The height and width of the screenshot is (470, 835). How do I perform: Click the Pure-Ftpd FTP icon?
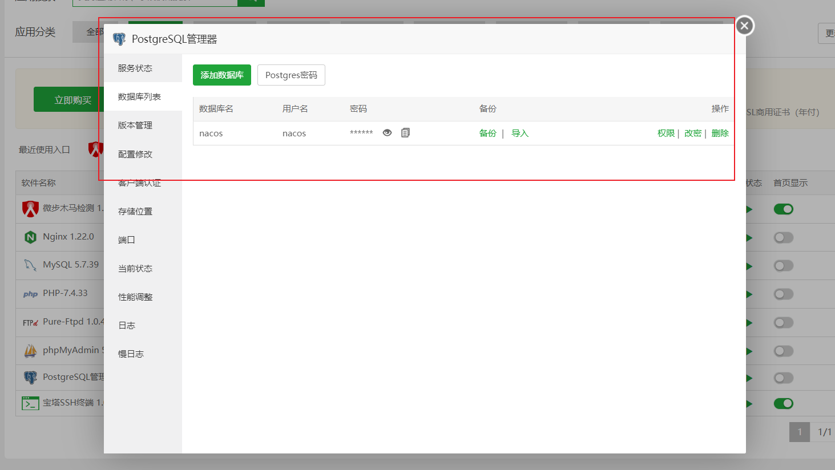coord(30,323)
